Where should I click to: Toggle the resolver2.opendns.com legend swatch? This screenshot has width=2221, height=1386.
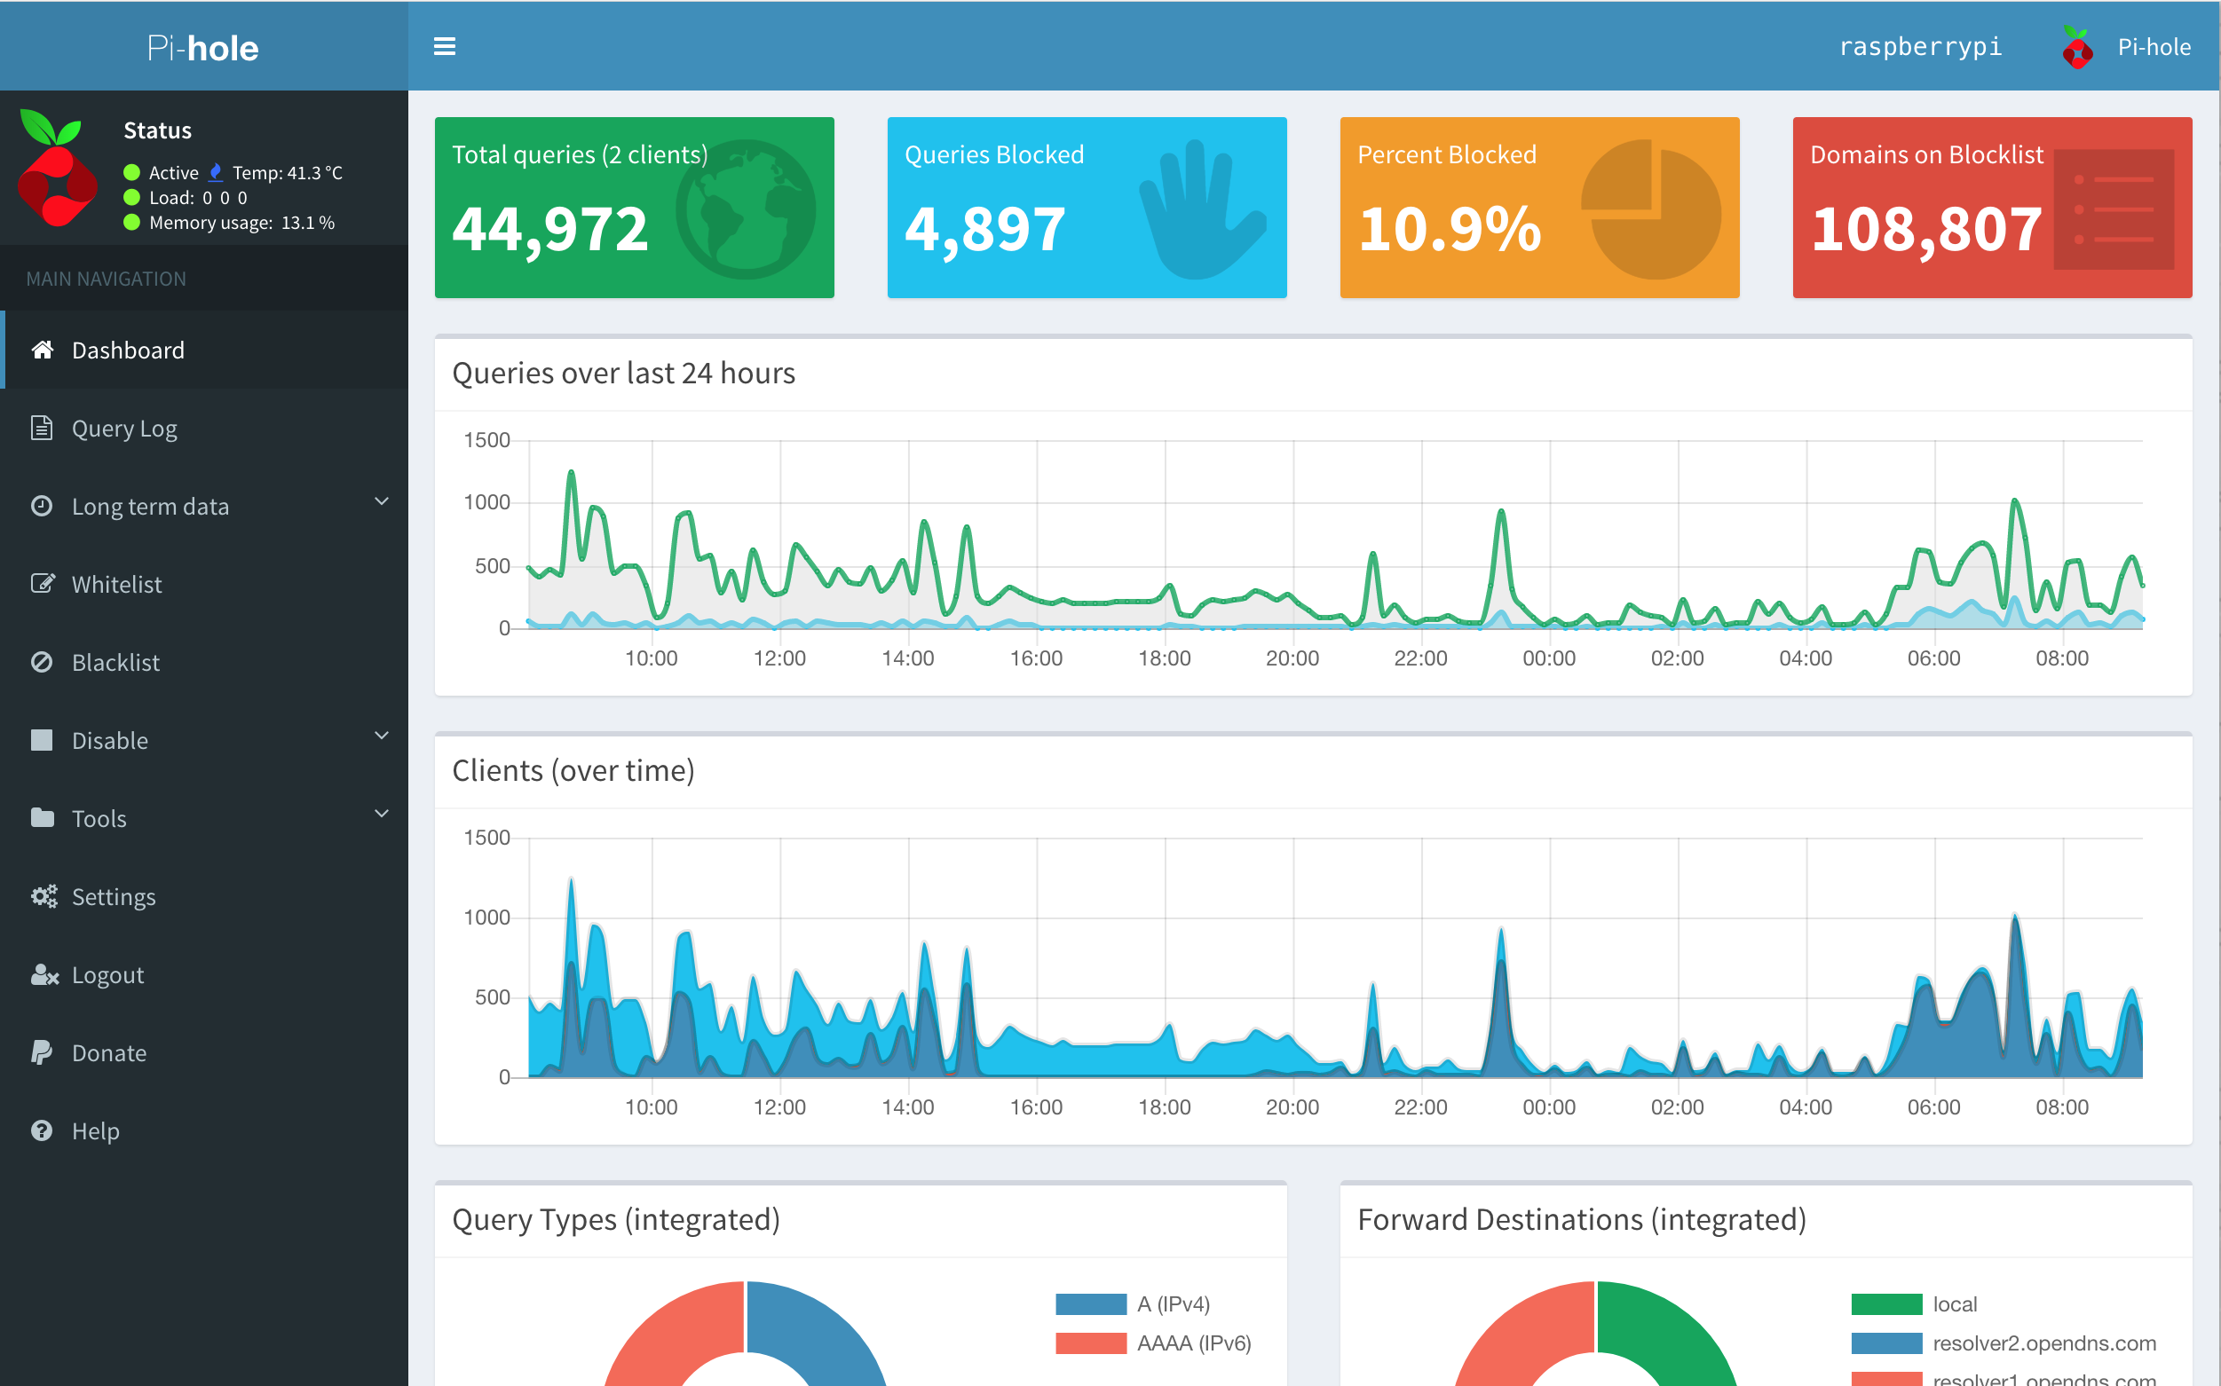coord(1886,1343)
